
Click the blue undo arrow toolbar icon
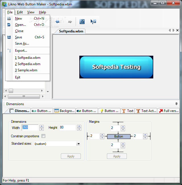[x=58, y=22]
